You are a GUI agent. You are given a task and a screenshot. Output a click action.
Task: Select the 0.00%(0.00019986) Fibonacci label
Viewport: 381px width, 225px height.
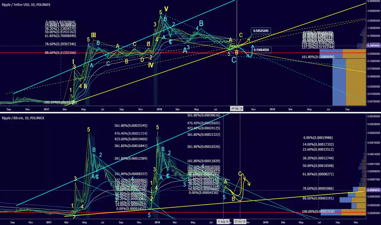coord(318,138)
